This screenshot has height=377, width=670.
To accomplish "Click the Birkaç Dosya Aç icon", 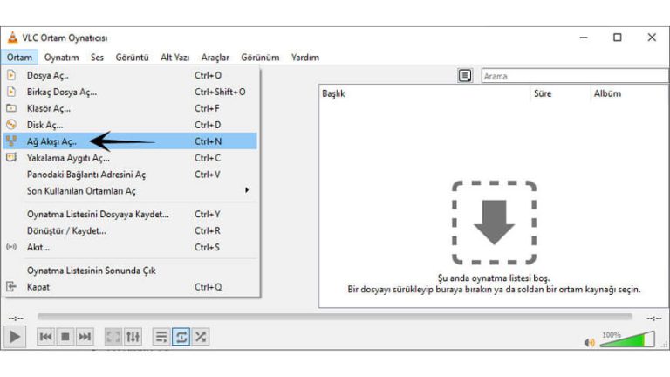I will 11,92.
